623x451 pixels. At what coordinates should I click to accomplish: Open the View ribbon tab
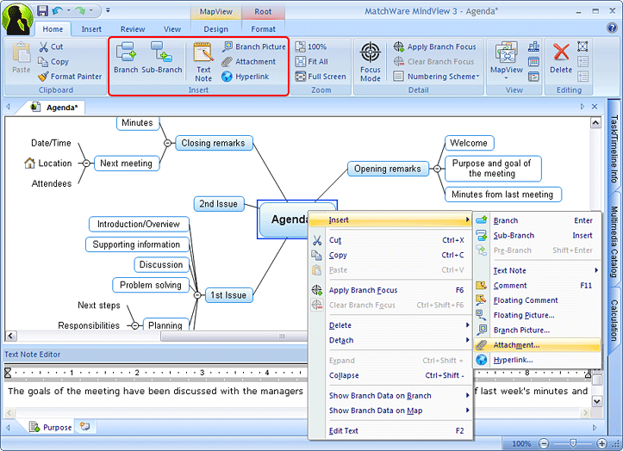pos(172,29)
